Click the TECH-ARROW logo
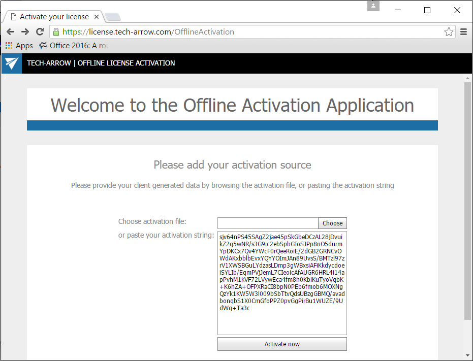 tap(11, 63)
